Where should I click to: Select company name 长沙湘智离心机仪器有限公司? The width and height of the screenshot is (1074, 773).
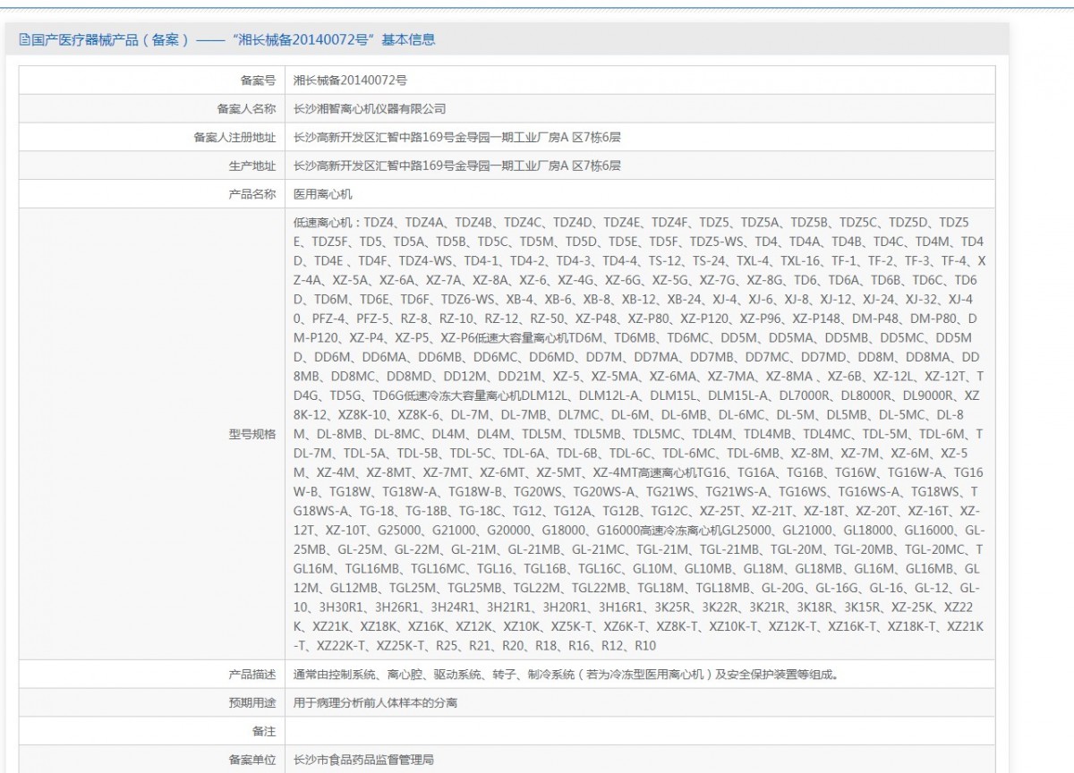(370, 109)
